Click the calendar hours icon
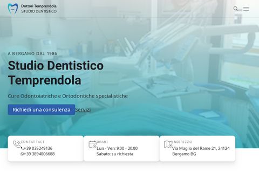Viewport: 259px width, 194px height. (92, 144)
